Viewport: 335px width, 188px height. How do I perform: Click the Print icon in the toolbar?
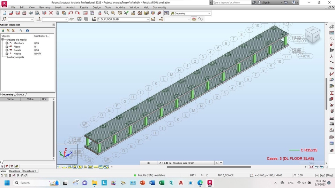tap(24, 13)
